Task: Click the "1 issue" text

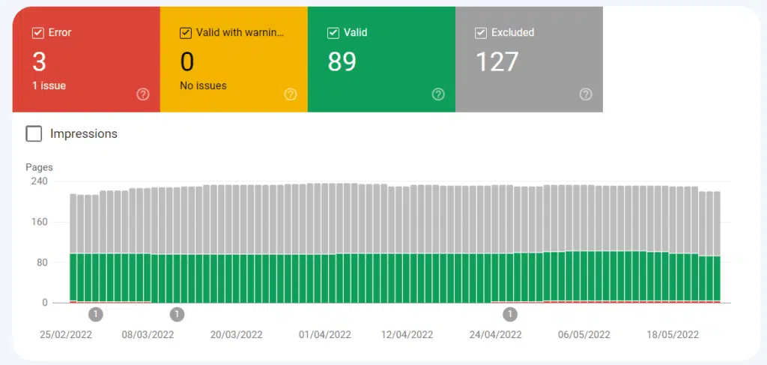Action: pos(49,85)
